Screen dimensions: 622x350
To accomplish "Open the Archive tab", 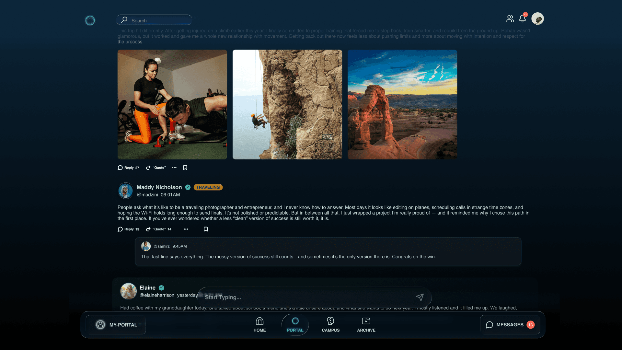I will (x=366, y=324).
